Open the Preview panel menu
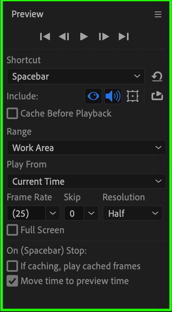This screenshot has height=312, width=172. (x=158, y=14)
